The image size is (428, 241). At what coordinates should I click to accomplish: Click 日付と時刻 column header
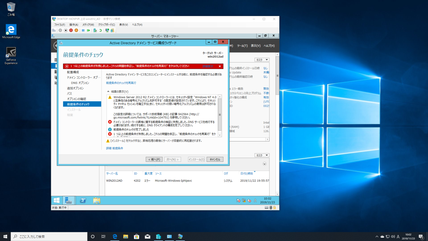pyautogui.click(x=246, y=174)
